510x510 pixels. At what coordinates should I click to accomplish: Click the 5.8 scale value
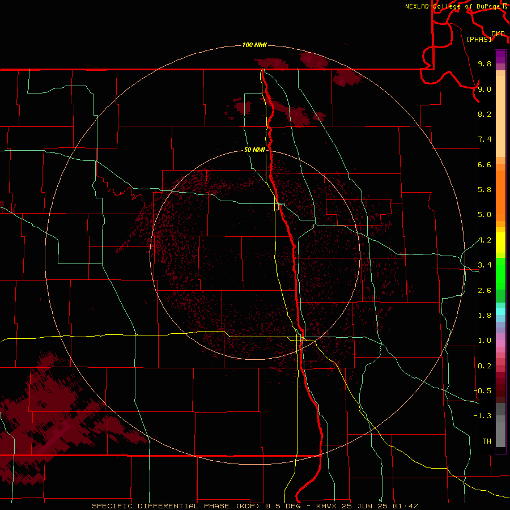coord(484,190)
